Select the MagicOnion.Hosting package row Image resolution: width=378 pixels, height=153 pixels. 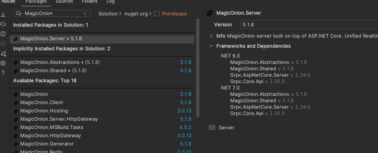(x=102, y=111)
